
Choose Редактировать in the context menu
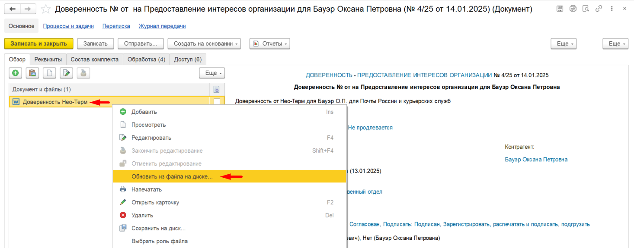229,138
